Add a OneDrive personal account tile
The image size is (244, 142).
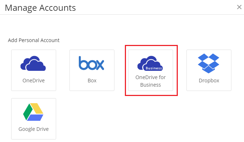pyautogui.click(x=33, y=70)
